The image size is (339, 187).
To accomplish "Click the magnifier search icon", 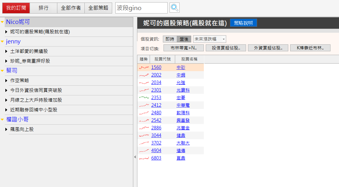I will (174, 8).
